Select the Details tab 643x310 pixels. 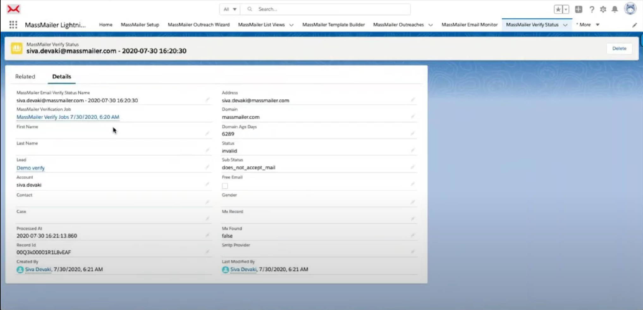pos(62,77)
